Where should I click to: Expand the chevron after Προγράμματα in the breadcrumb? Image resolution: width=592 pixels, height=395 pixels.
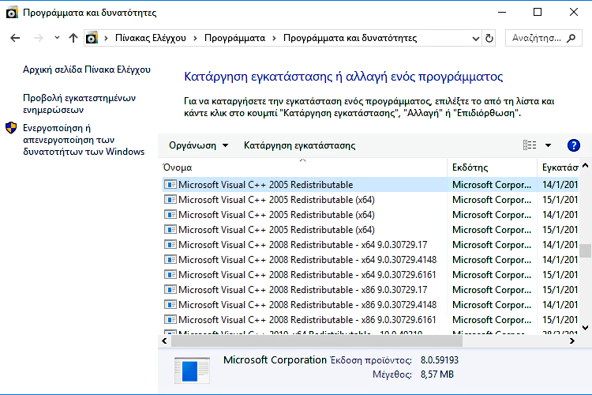click(274, 38)
